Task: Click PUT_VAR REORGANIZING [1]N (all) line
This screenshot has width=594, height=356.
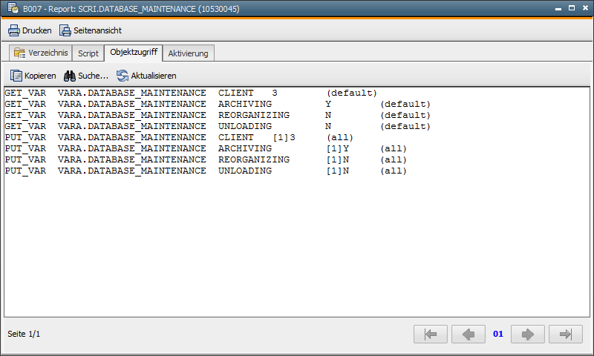Action: (206, 159)
